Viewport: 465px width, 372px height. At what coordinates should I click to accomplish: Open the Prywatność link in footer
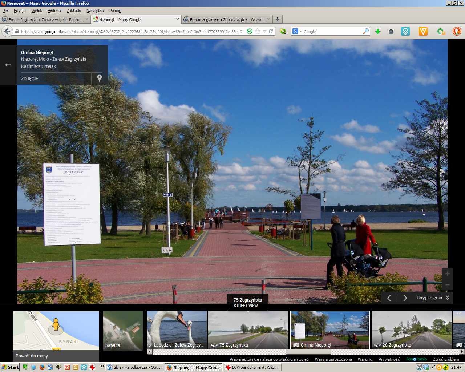pyautogui.click(x=389, y=359)
